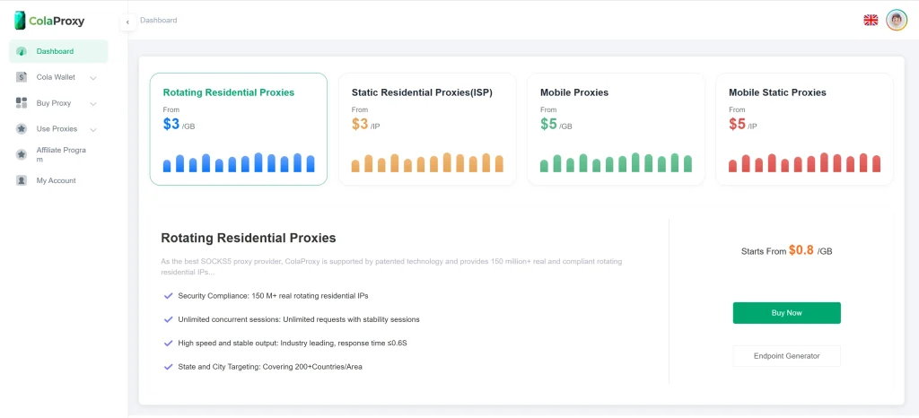Click the Starts From $0.8 /GB text
Viewport: 919px width, 418px height.
click(786, 250)
